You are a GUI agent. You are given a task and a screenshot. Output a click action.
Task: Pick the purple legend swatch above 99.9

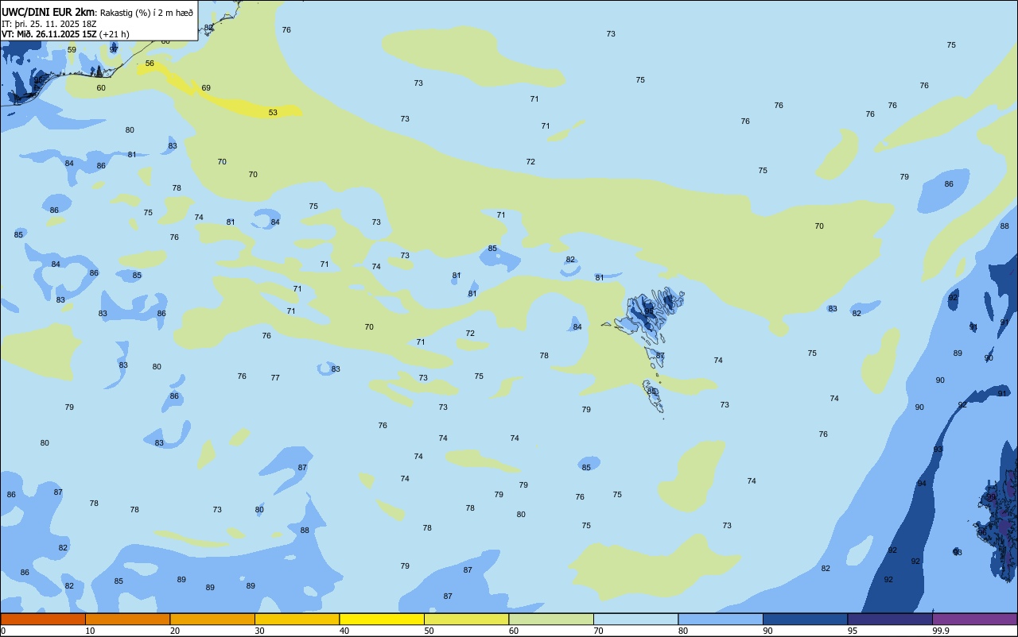(974, 619)
